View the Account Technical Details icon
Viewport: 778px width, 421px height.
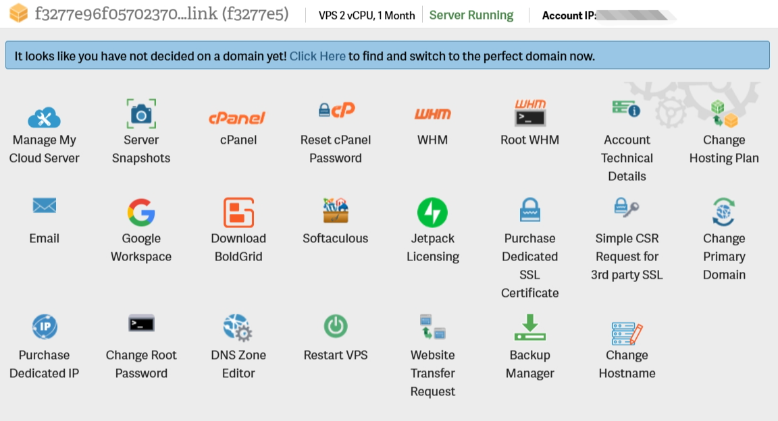tap(626, 108)
